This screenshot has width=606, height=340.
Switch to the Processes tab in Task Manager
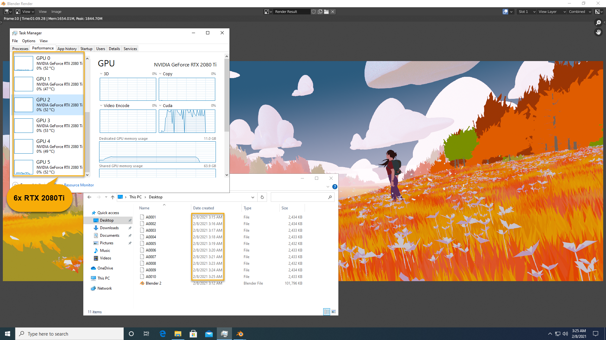click(21, 48)
